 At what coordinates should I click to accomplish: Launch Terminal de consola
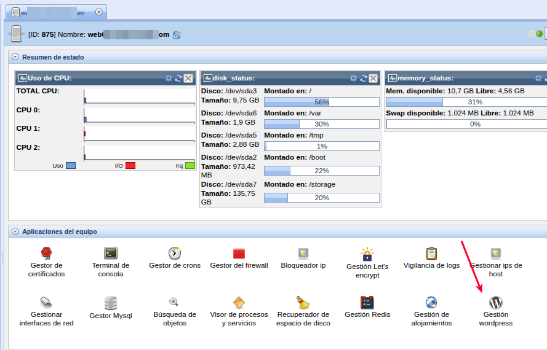coord(111,254)
